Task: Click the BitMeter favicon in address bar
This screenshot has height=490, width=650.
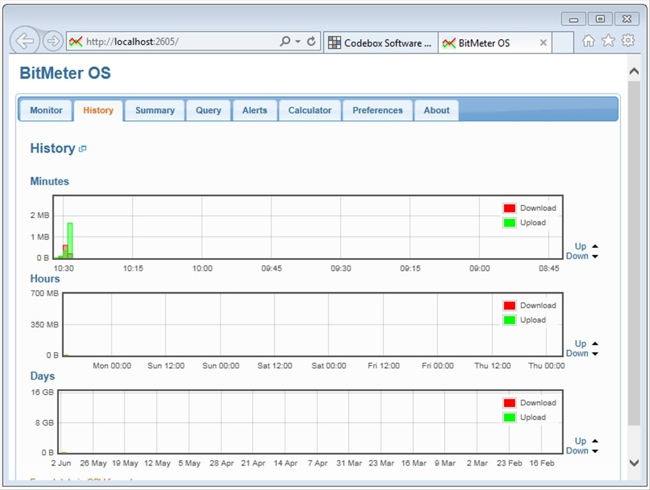Action: 75,42
